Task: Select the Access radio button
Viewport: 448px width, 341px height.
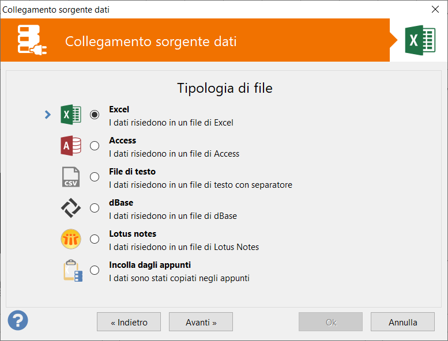Action: (x=95, y=146)
